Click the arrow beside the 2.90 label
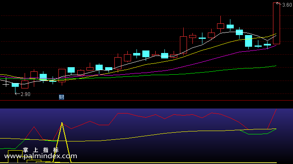Screen dimensions: 293x164 [x=18, y=94]
